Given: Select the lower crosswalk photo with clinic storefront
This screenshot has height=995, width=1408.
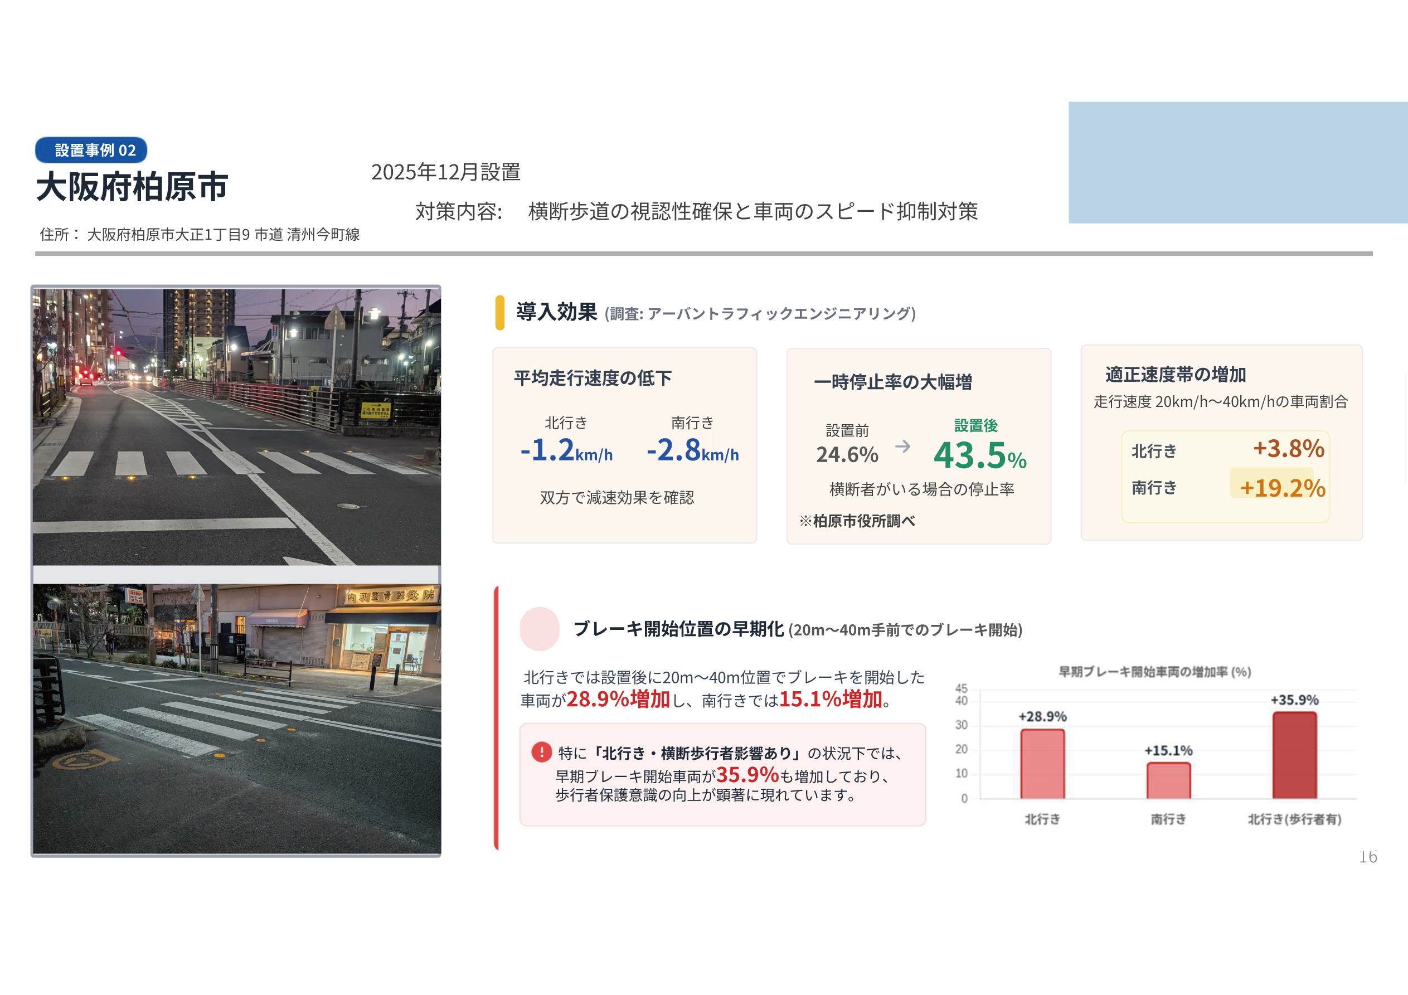Looking at the screenshot, I should [237, 718].
